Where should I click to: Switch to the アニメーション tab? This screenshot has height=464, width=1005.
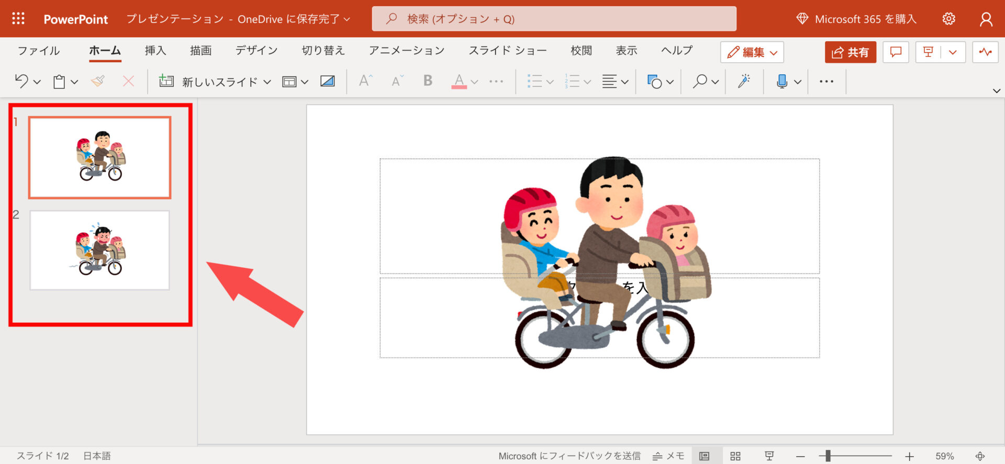pos(406,50)
